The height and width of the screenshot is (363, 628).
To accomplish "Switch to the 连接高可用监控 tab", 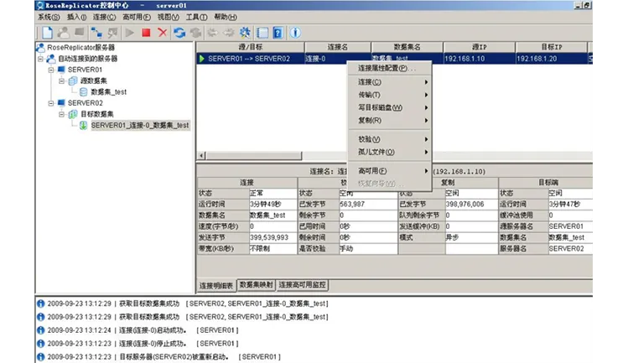I will tap(302, 285).
